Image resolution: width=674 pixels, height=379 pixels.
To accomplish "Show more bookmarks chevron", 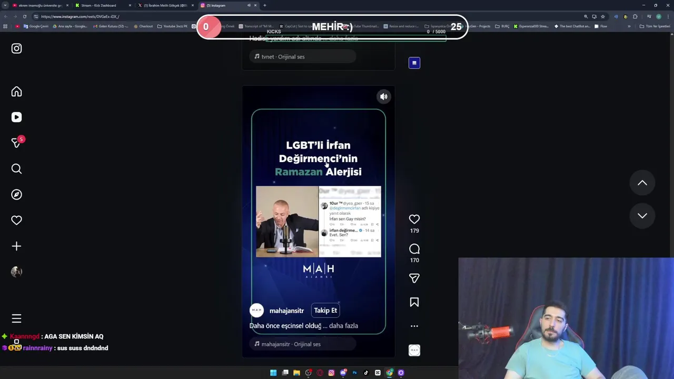I will tap(629, 26).
